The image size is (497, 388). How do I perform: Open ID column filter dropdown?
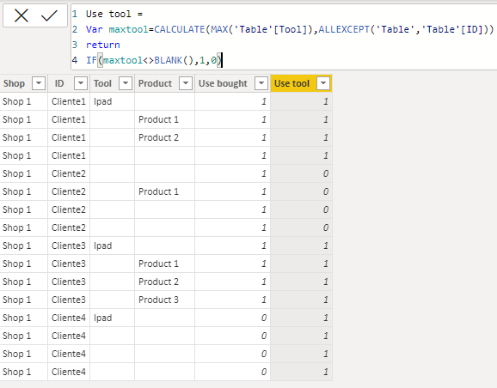tap(81, 83)
